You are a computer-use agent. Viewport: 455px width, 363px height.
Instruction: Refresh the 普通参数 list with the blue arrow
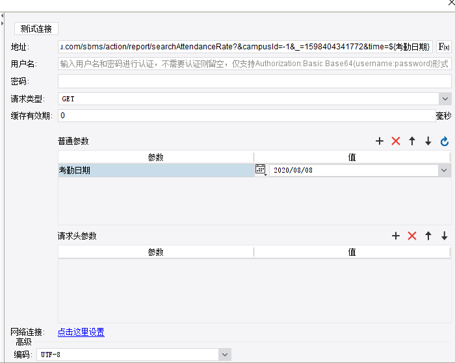pos(444,141)
